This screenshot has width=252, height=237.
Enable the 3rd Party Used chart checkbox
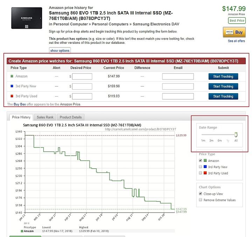[201, 173]
